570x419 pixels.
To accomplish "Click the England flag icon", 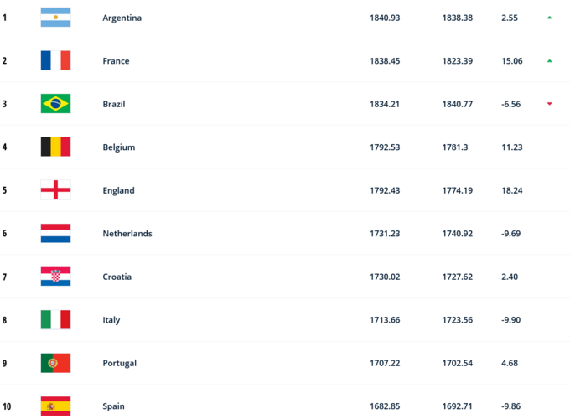I will 55,190.
